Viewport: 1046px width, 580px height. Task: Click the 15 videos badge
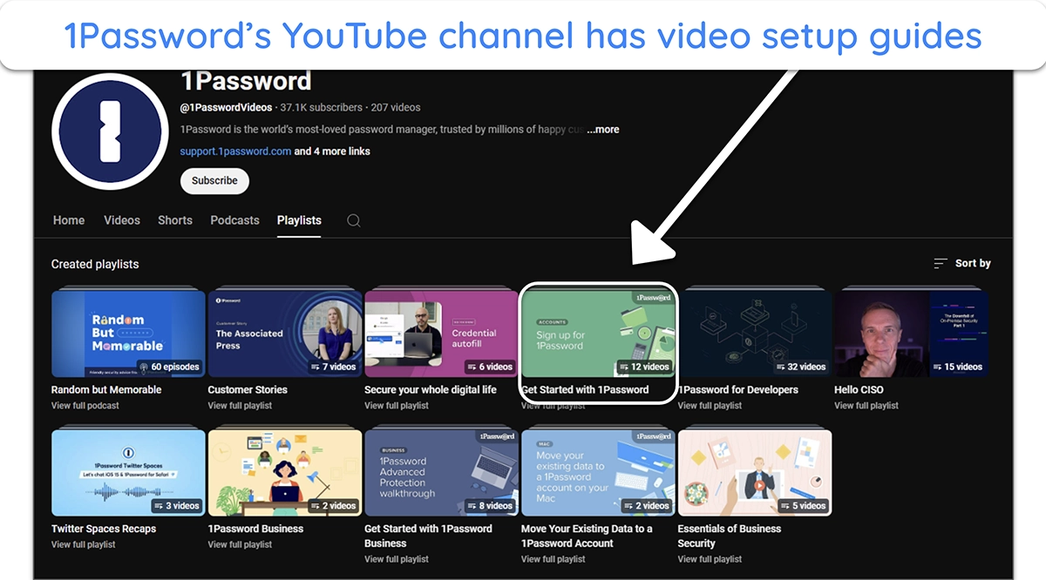click(x=956, y=367)
